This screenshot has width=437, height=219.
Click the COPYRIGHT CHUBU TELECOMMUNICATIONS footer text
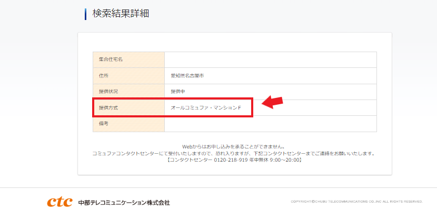(x=357, y=202)
